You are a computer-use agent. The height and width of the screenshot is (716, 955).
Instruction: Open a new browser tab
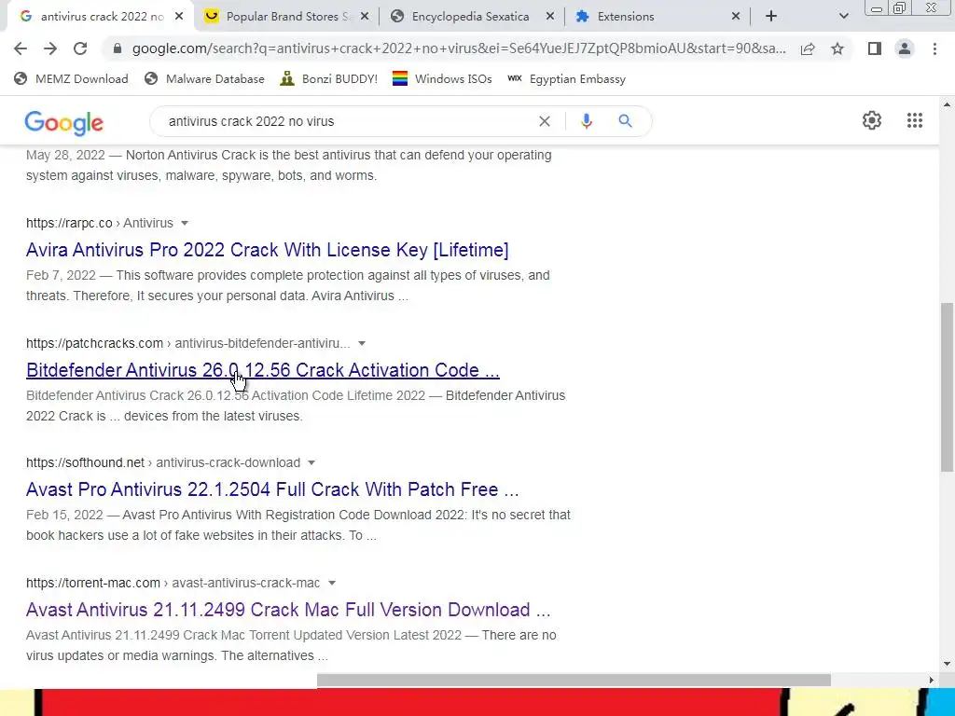point(771,17)
